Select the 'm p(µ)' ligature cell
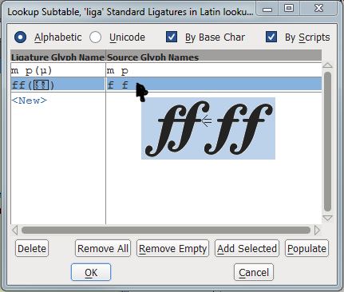 pyautogui.click(x=58, y=70)
